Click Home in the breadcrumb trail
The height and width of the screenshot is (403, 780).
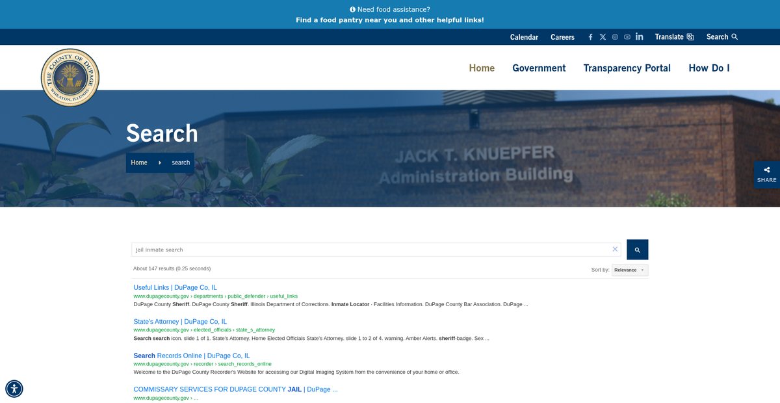pos(139,162)
